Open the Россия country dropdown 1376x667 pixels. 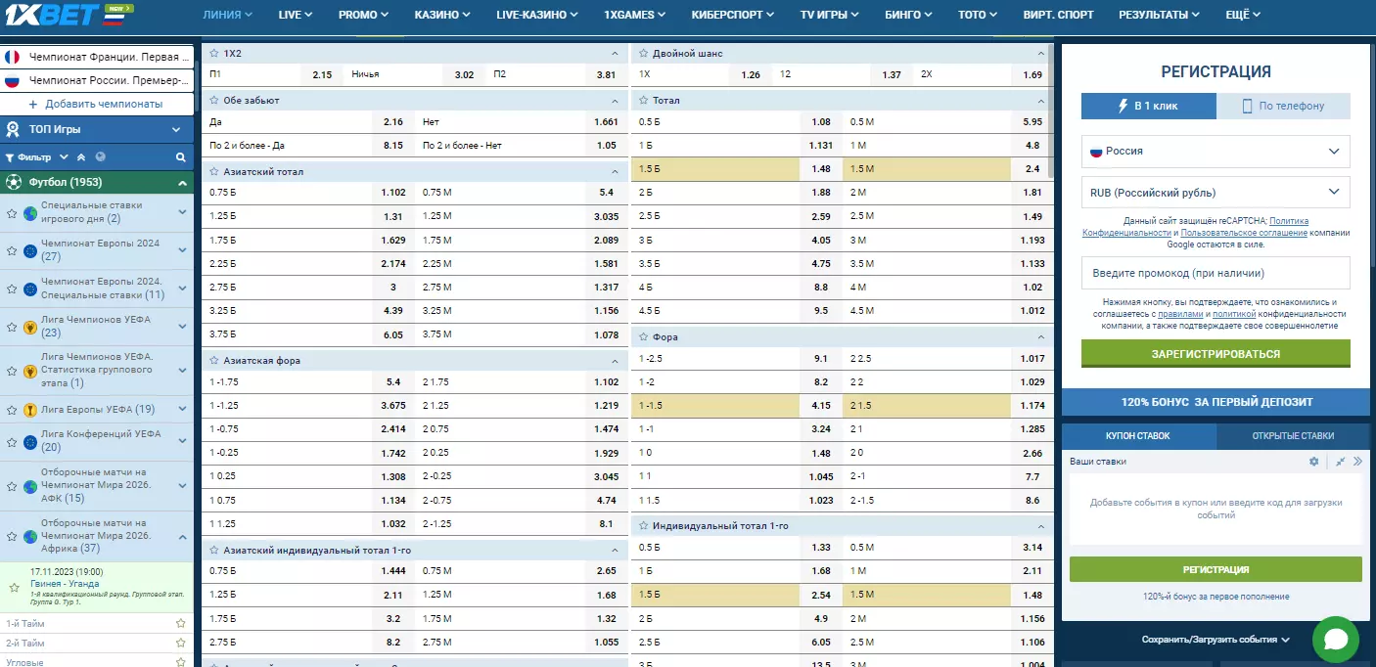[x=1215, y=152]
